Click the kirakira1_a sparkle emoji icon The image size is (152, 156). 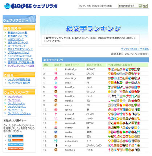pyautogui.click(x=56, y=69)
